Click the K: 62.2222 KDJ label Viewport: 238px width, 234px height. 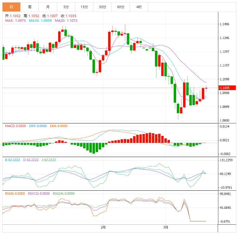click(12, 160)
